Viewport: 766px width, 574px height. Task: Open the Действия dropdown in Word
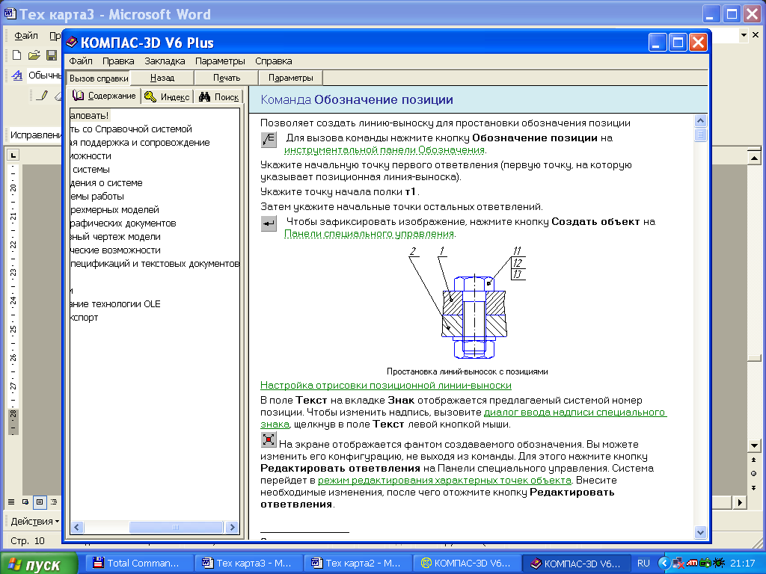[34, 521]
